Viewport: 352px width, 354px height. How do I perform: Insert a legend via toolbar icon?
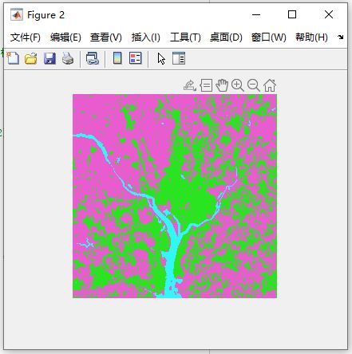[136, 58]
